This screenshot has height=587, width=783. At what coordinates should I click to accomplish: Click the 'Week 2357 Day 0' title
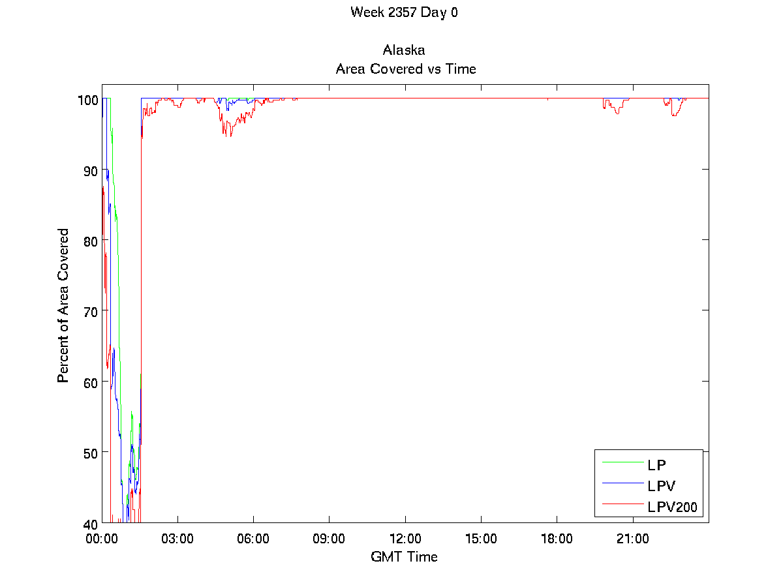coord(404,12)
